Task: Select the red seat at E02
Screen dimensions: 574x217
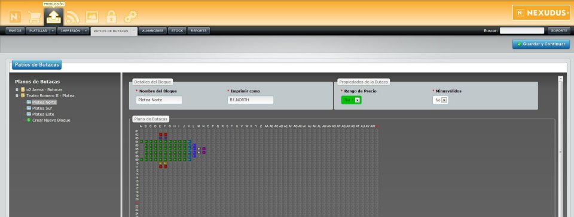Action: (x=161, y=135)
